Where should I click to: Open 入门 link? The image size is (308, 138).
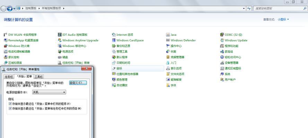coord(173,63)
